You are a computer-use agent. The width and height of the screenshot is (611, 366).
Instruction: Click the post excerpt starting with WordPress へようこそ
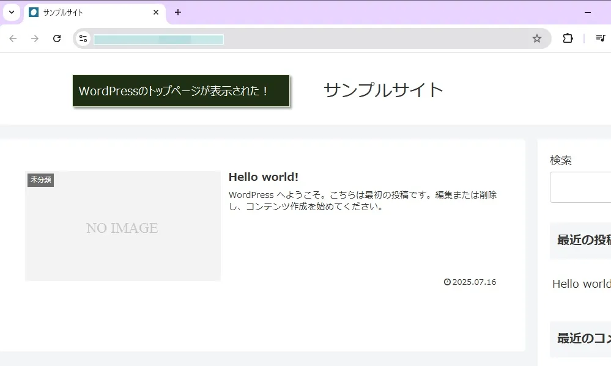(362, 200)
